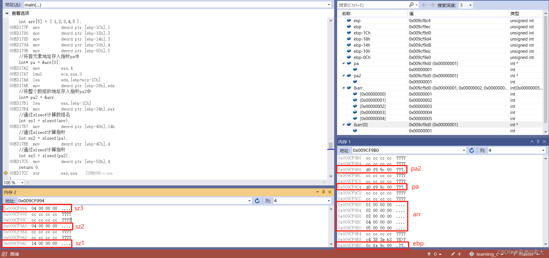Collapse the 查看选项 viewing options section
This screenshot has width=549, height=258.
click(7, 13)
